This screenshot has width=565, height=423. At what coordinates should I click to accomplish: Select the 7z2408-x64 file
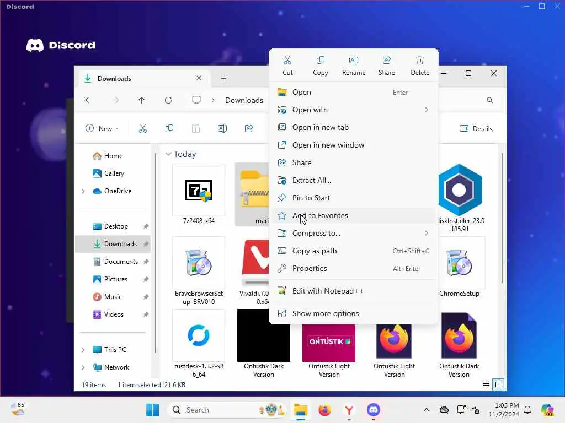coord(199,194)
